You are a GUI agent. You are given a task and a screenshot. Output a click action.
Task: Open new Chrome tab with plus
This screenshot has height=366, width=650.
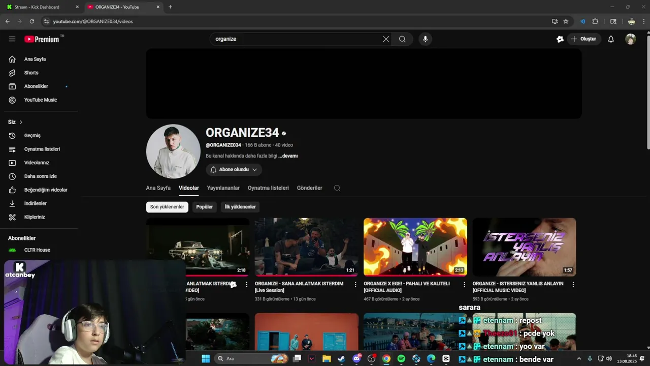[170, 7]
